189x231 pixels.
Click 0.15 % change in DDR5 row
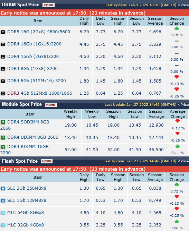pos(177,35)
